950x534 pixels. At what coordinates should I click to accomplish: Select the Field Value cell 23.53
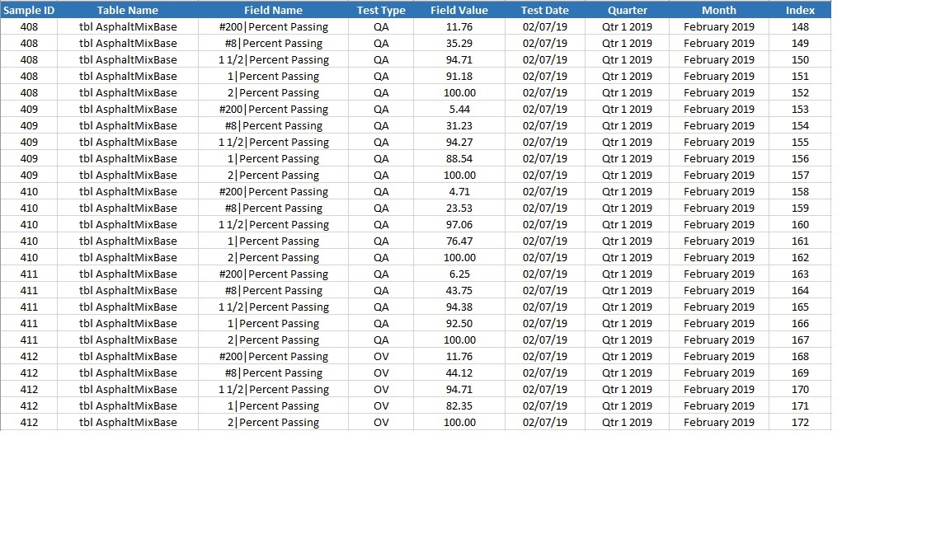coord(459,208)
